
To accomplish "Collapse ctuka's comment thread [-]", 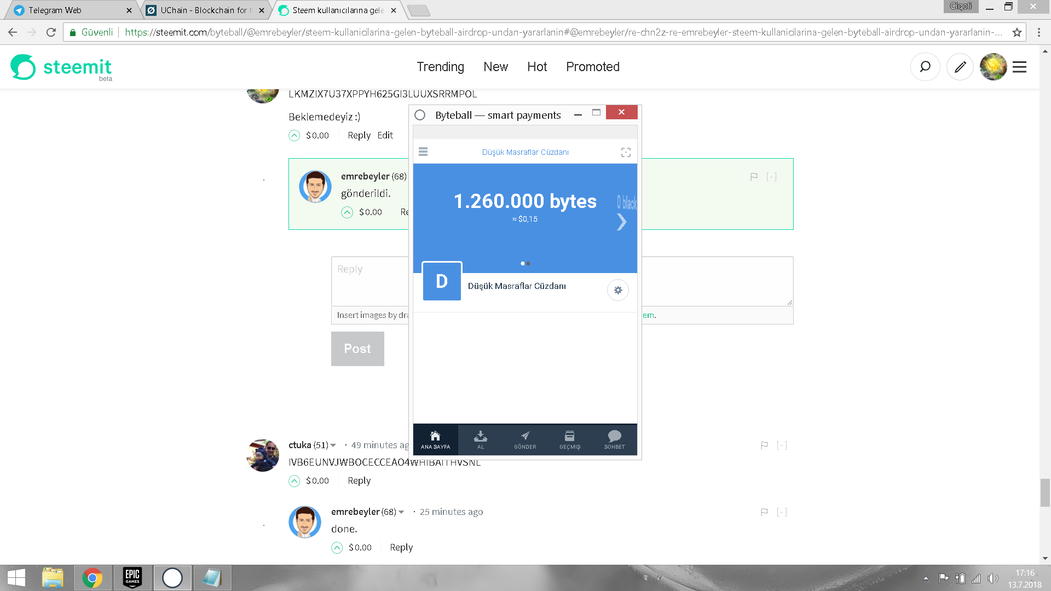I will click(782, 445).
